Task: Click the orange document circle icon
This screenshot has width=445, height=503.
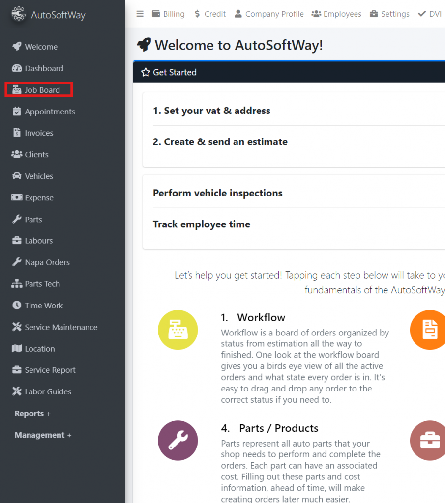Action: coord(428,330)
